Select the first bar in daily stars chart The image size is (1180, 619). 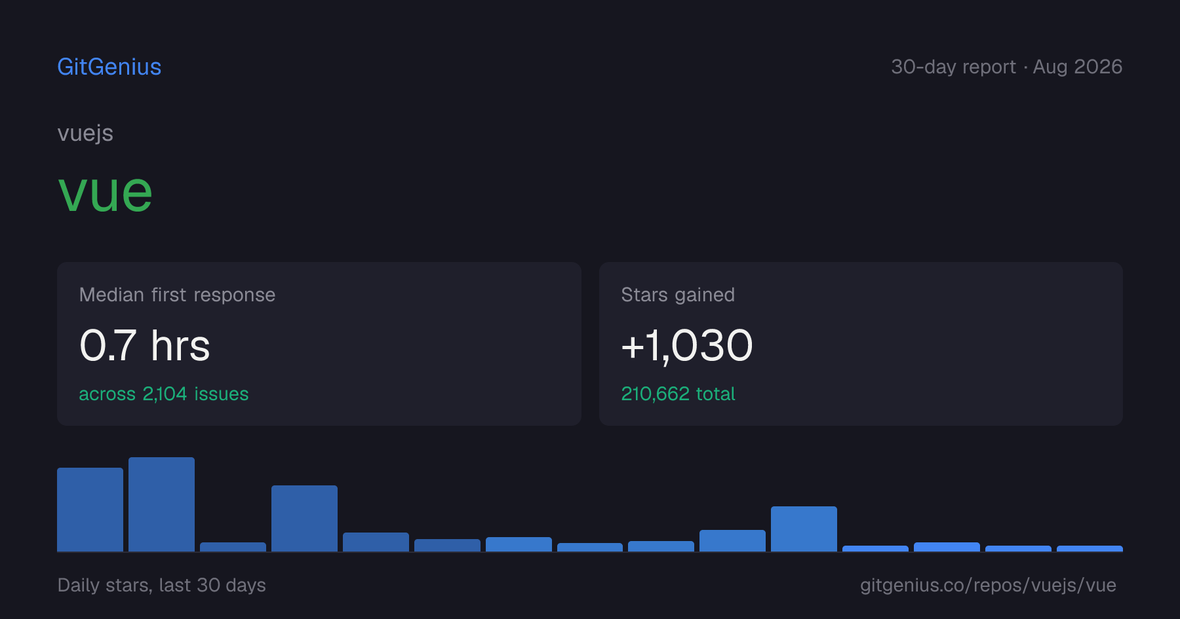click(90, 510)
